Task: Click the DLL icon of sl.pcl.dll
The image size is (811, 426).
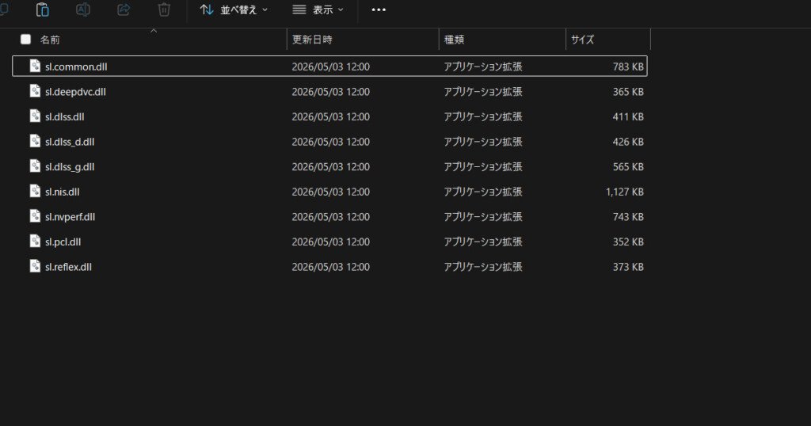Action: tap(35, 241)
